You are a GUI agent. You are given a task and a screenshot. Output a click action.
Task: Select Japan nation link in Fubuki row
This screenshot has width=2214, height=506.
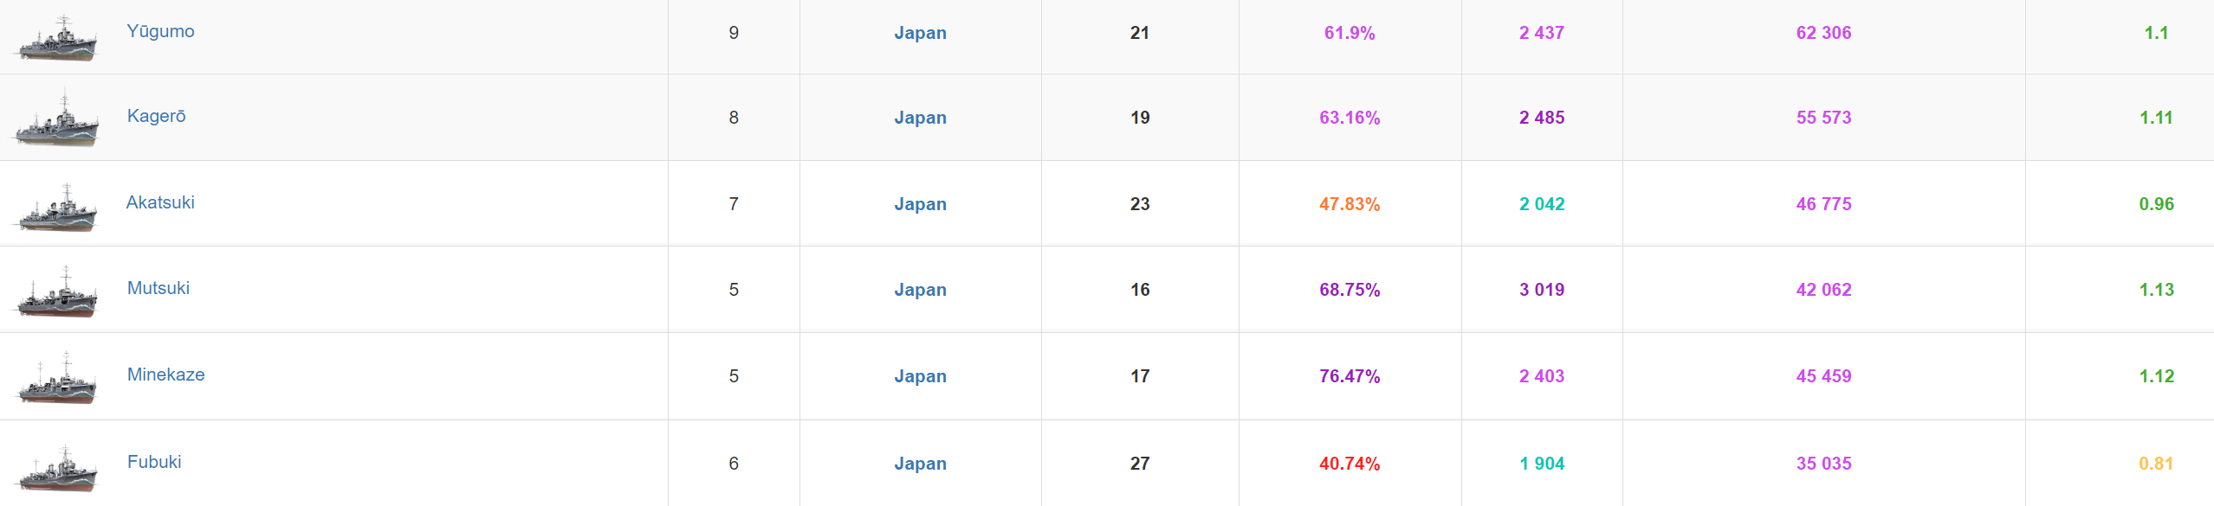[920, 464]
